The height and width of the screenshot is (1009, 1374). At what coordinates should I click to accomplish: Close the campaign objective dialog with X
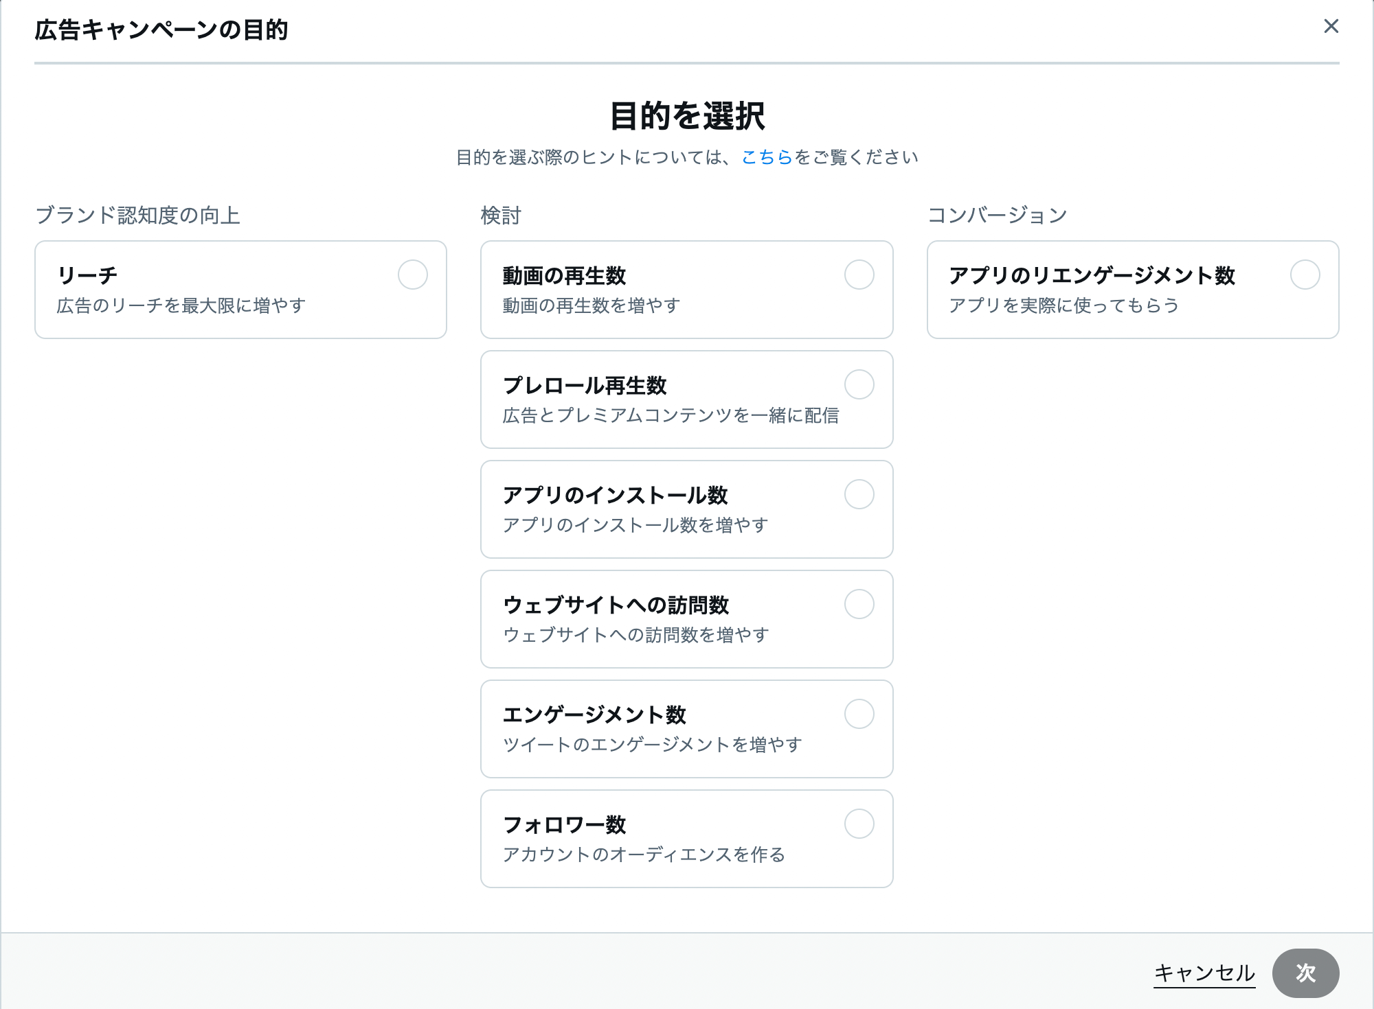[1331, 26]
